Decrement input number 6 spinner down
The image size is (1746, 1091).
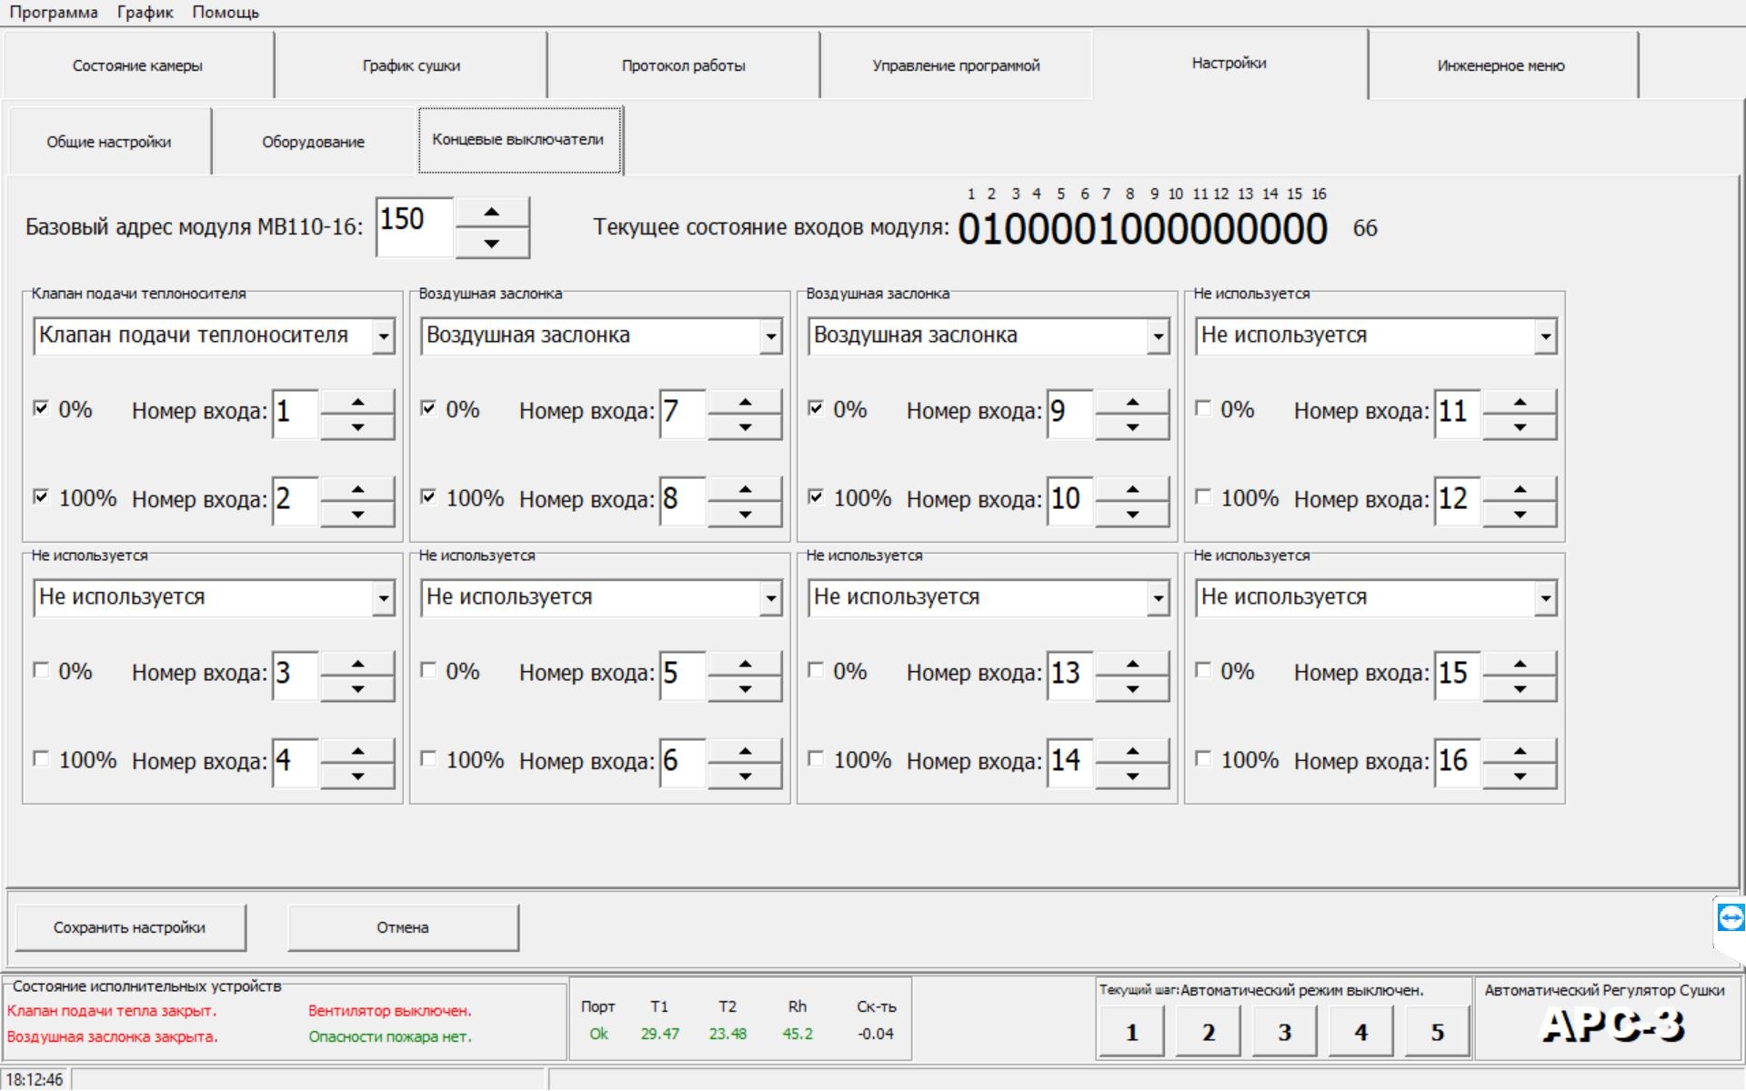[745, 776]
